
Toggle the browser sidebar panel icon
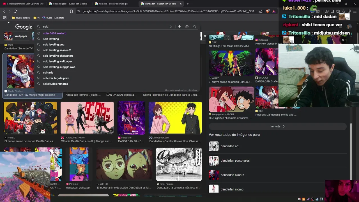coord(332,11)
